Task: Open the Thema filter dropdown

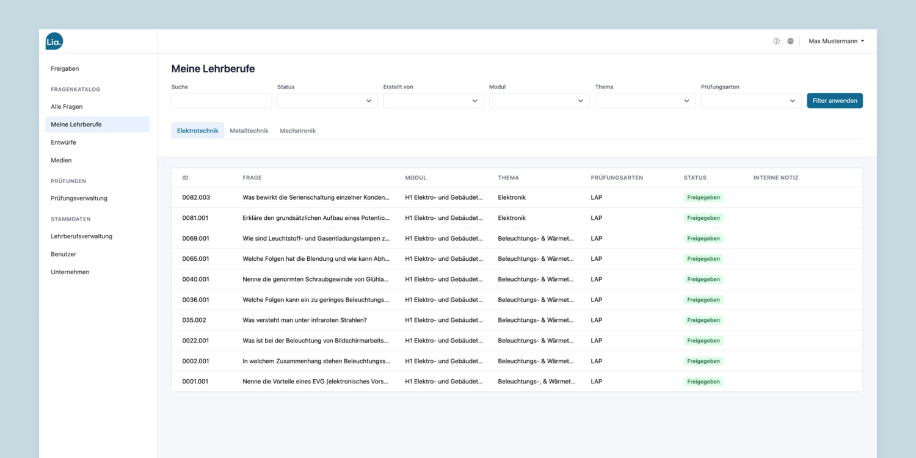Action: point(645,101)
